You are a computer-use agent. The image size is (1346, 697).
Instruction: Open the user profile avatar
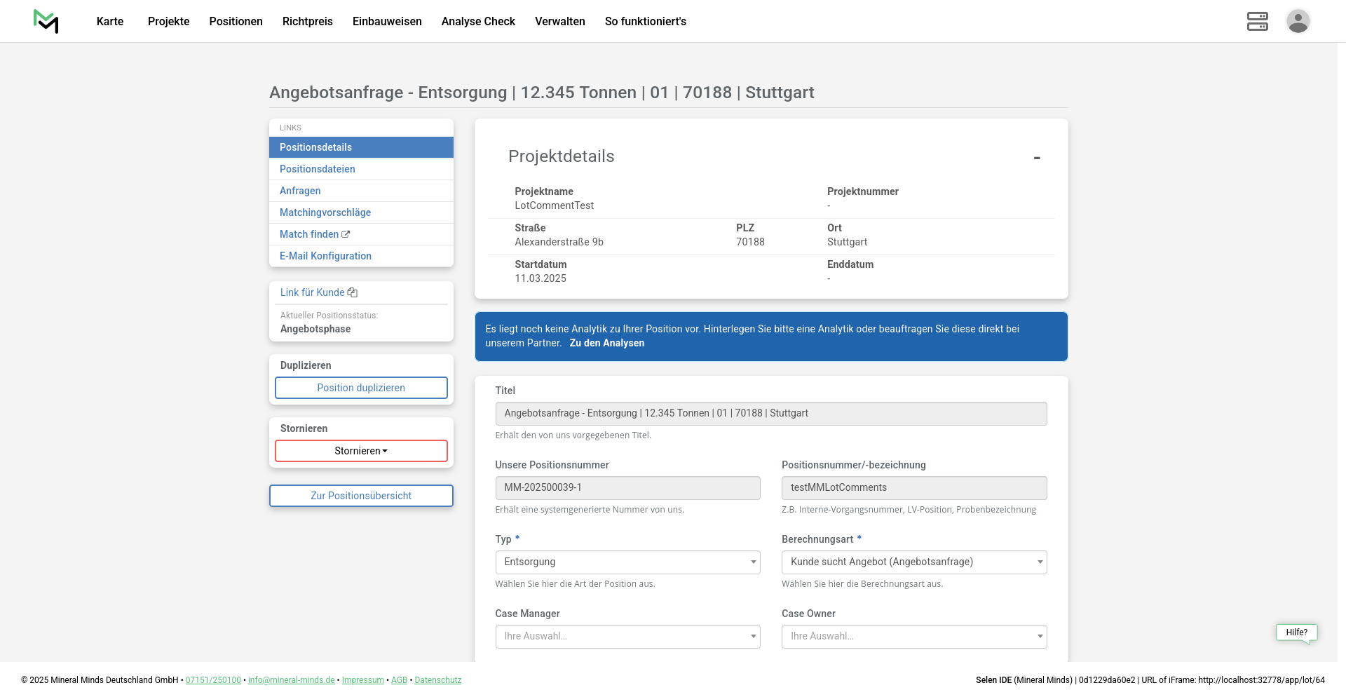coord(1298,21)
